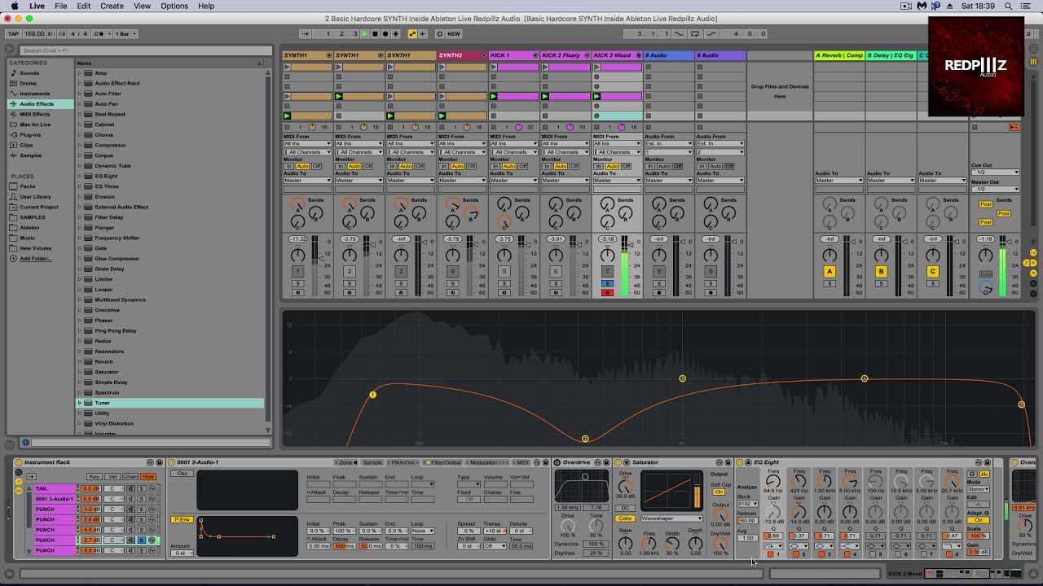Image resolution: width=1043 pixels, height=586 pixels.
Task: Open the Current Project place
Action: coord(39,207)
